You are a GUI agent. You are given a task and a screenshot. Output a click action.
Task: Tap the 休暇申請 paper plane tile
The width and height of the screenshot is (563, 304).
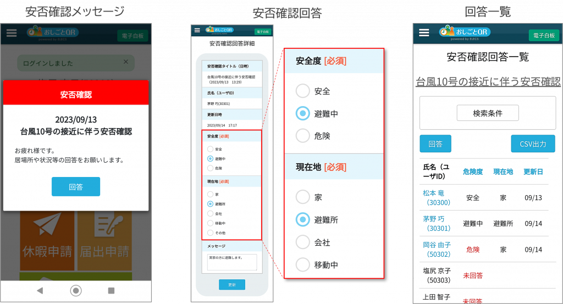pyautogui.click(x=47, y=240)
